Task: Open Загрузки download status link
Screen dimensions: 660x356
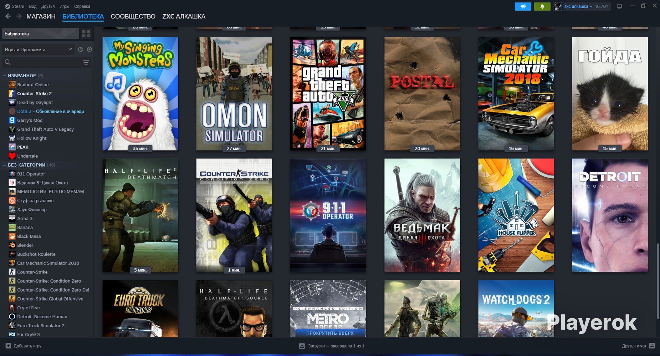Action: [336, 346]
